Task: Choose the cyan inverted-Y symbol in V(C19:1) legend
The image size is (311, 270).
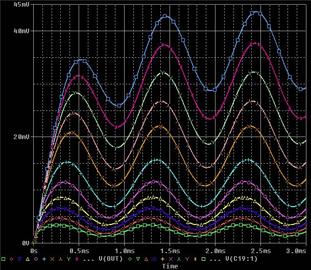Action: tap(179, 259)
